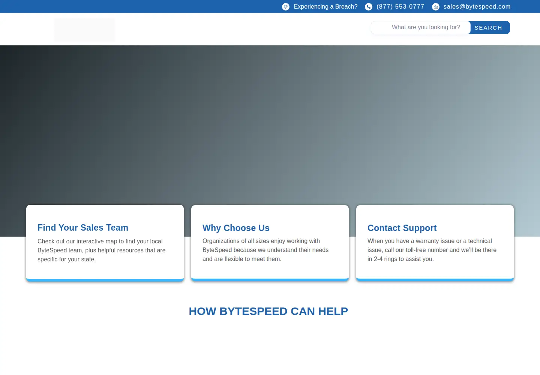Open the Experiencing a Breach? link

(325, 7)
